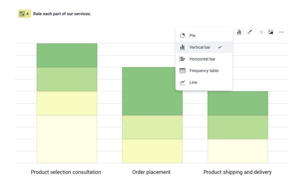
Task: Click the Order placement axis label
Action: pyautogui.click(x=151, y=172)
